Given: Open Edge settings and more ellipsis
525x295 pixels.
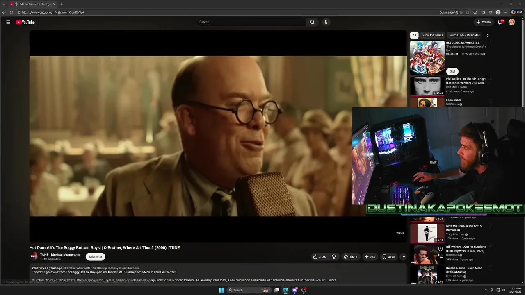Looking at the screenshot, I should click(x=505, y=12).
